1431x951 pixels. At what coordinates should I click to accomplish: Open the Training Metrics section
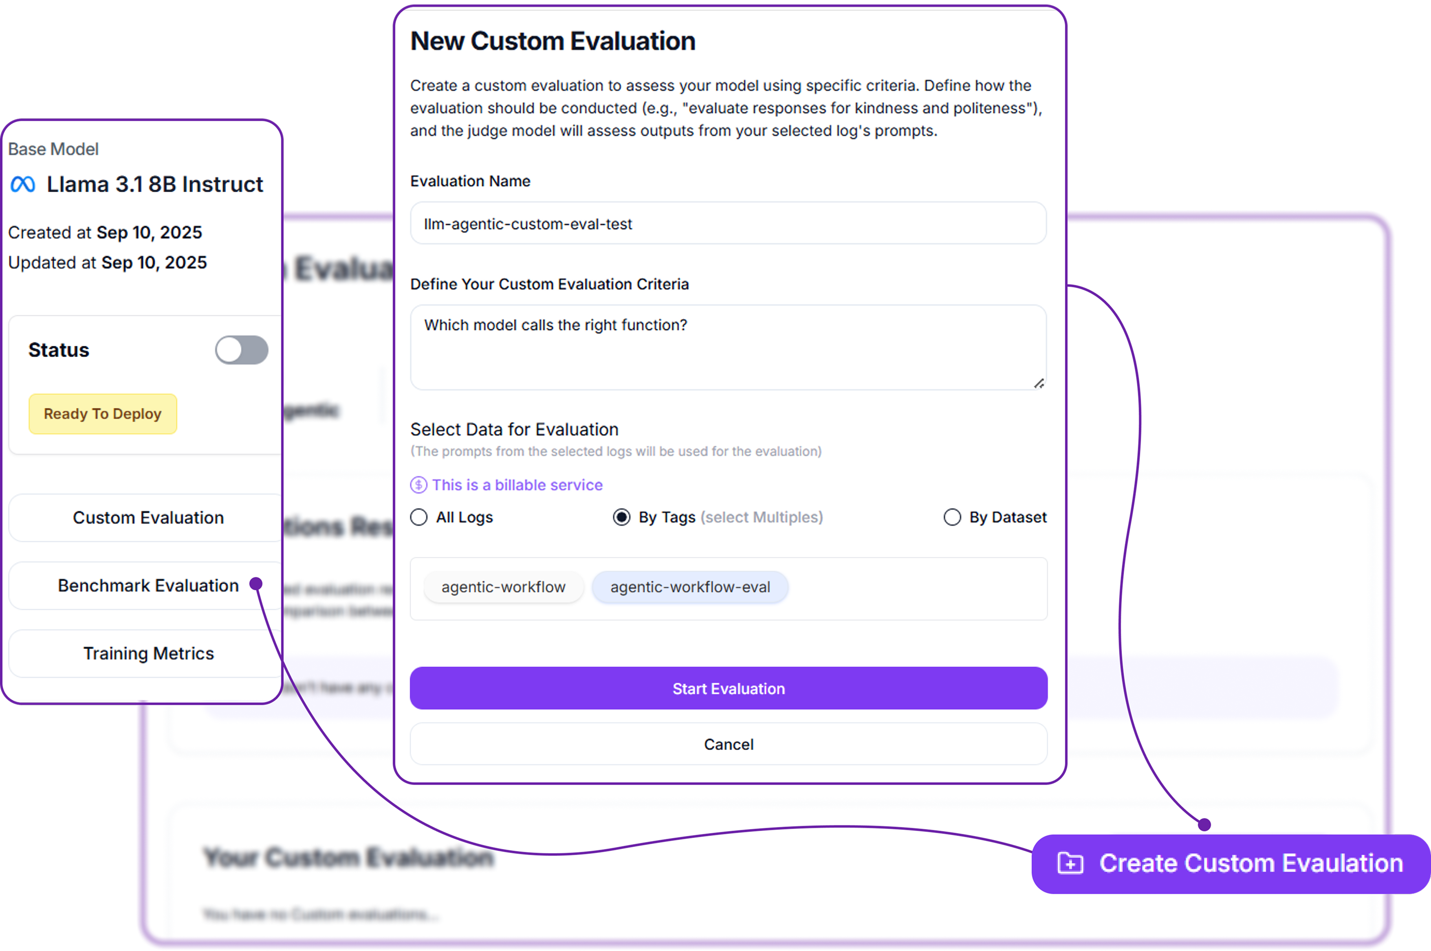tap(148, 654)
